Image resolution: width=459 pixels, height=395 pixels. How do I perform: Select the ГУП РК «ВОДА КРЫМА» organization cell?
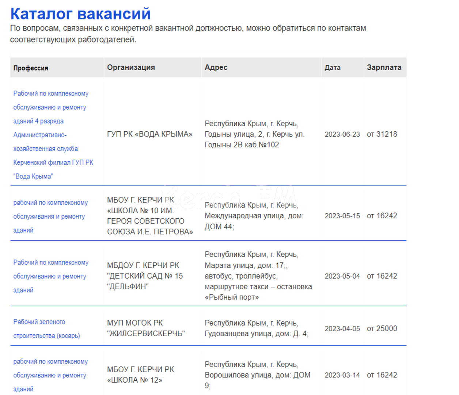[x=149, y=134]
